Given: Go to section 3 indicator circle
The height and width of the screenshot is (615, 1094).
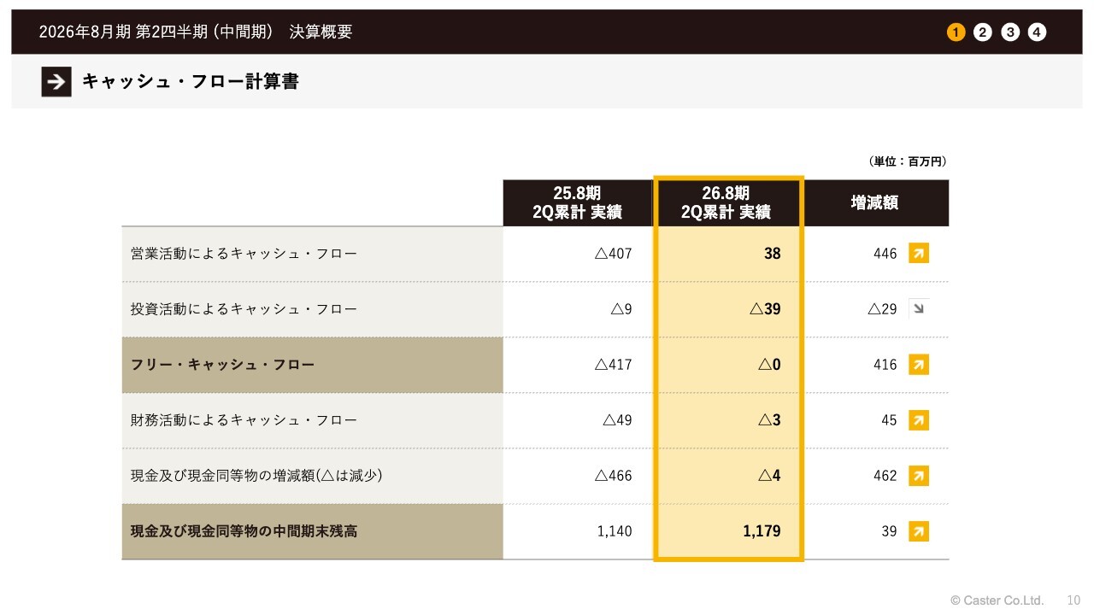Looking at the screenshot, I should pos(1010,32).
